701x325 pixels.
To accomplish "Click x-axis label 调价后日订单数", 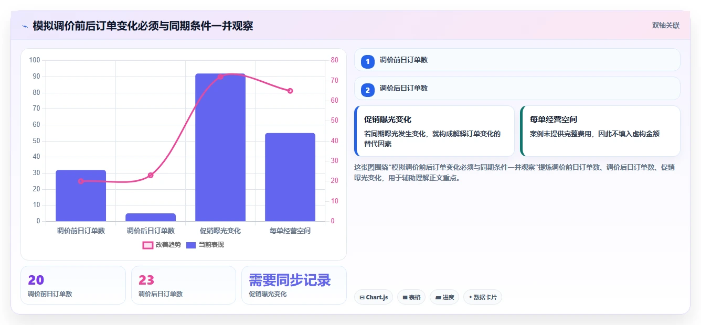I will coord(151,231).
